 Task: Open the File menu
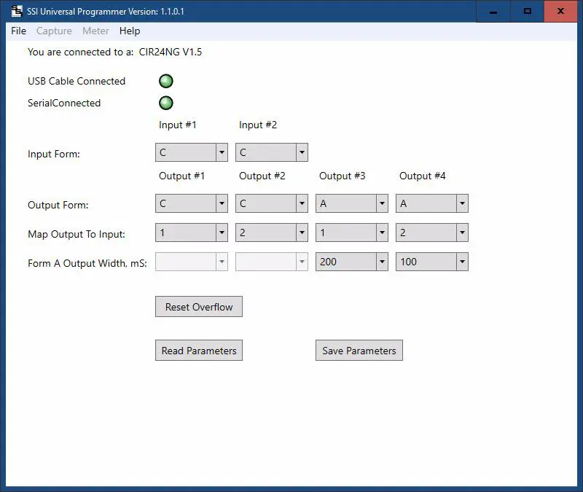coord(19,31)
